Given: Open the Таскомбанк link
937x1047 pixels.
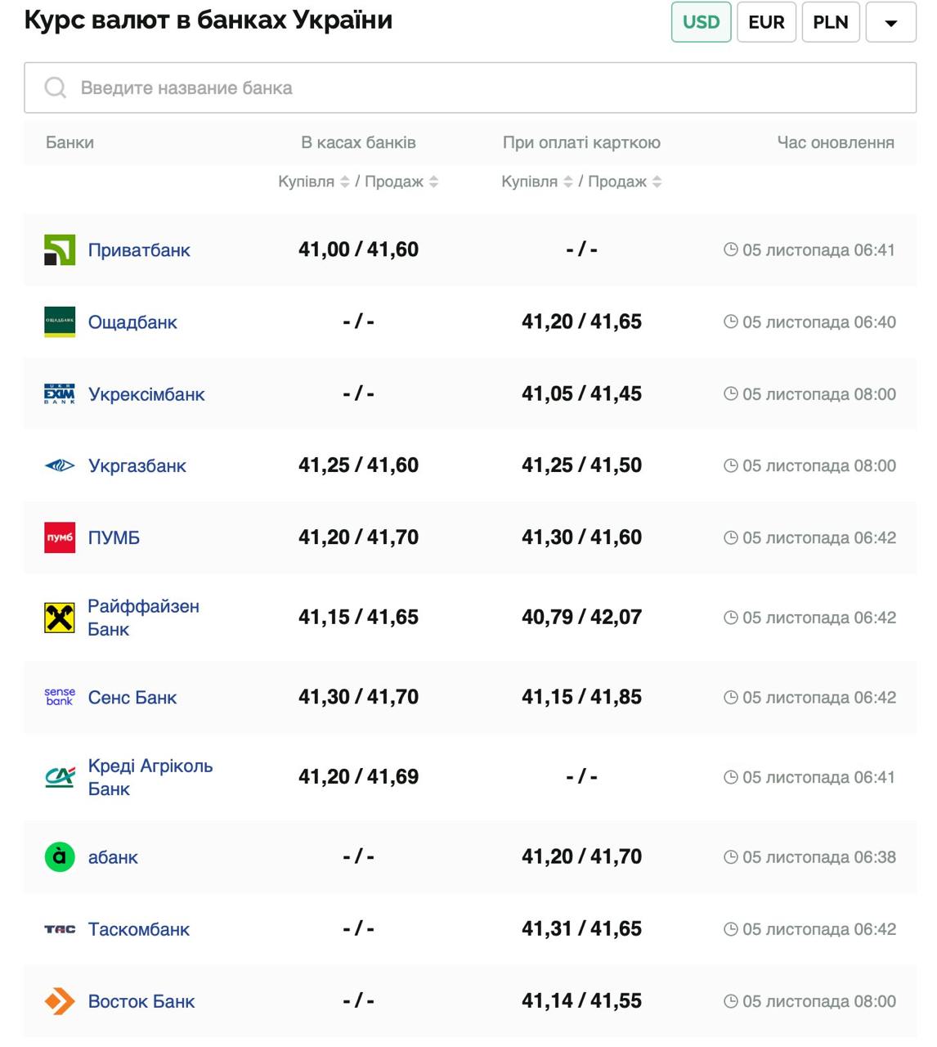Looking at the screenshot, I should 139,929.
